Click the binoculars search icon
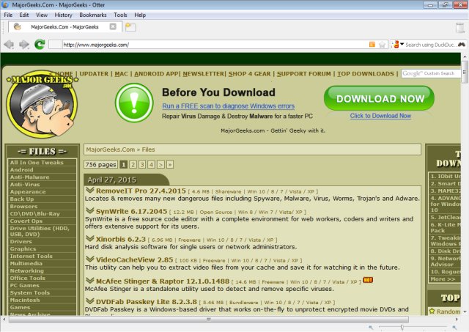Viewport: 469px width, 332px height. (462, 45)
